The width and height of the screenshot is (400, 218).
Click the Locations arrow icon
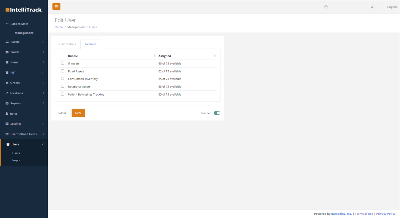point(7,93)
